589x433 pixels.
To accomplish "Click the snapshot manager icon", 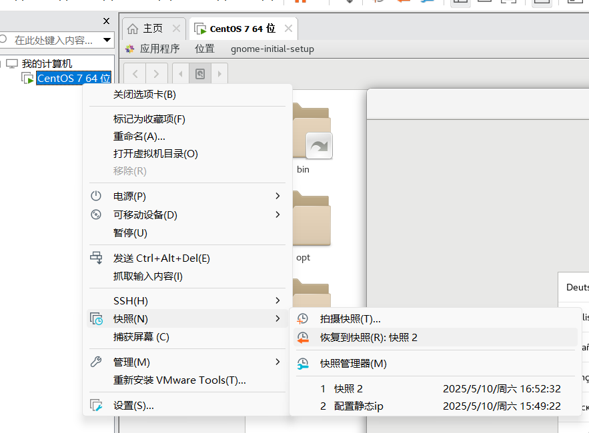I will point(303,364).
